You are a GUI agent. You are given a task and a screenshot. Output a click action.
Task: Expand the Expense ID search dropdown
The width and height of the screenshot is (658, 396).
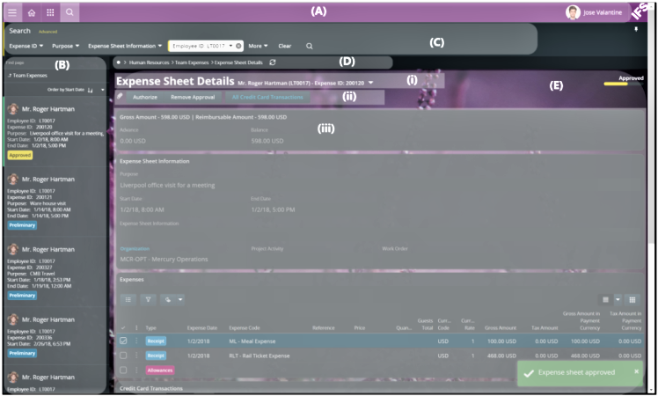click(x=26, y=45)
